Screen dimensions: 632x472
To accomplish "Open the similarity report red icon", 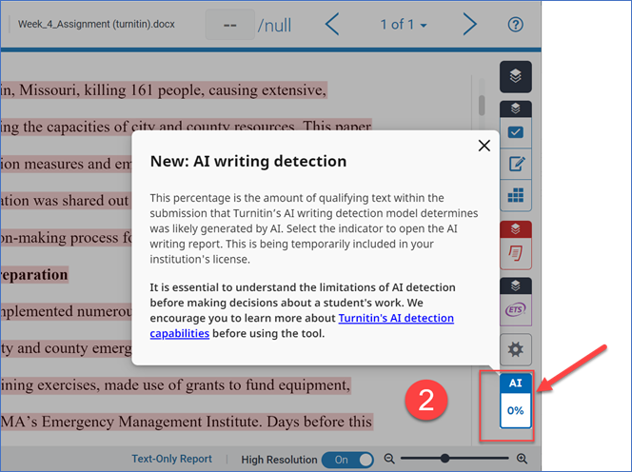I will click(x=516, y=253).
